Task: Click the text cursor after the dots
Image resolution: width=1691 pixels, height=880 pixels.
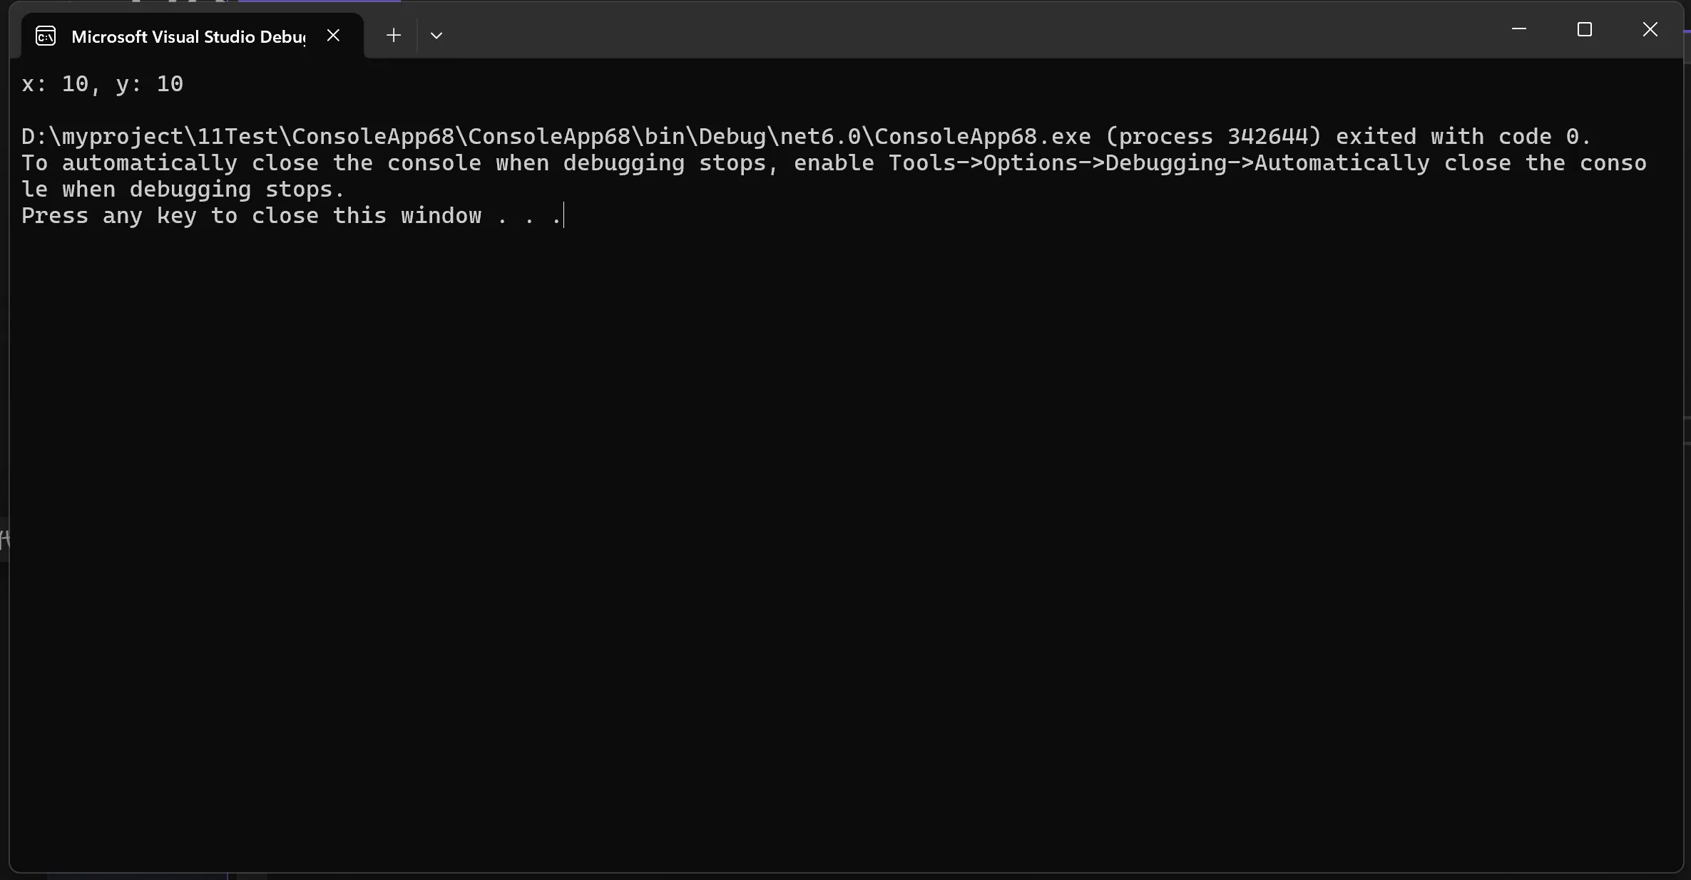Action: tap(564, 216)
